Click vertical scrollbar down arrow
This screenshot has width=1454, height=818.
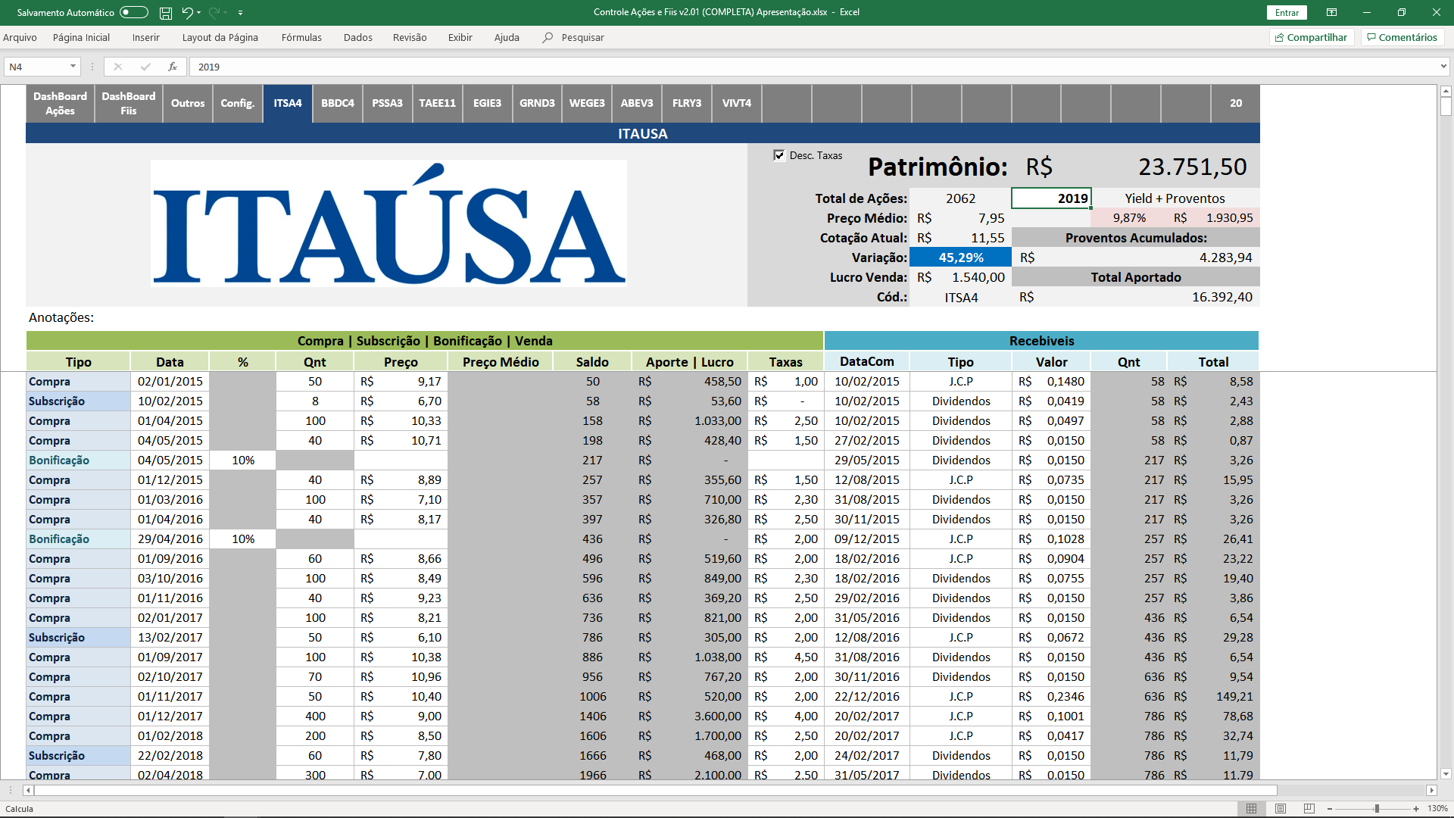pos(1446,774)
